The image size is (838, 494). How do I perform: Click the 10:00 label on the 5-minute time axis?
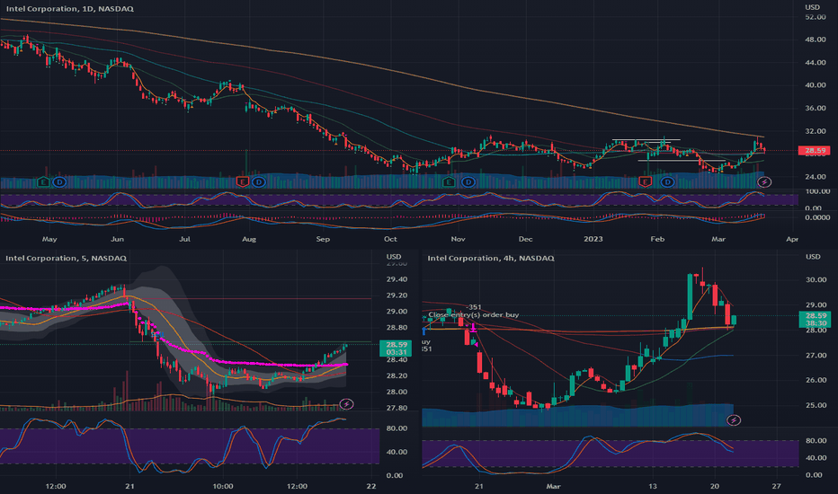[x=223, y=486]
